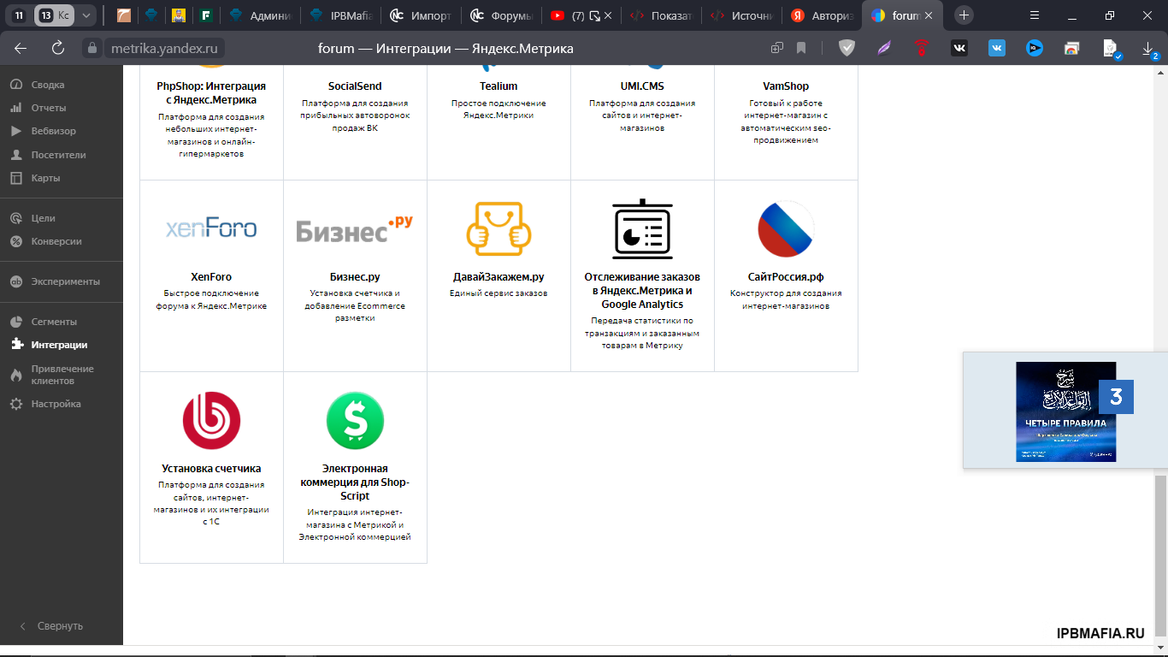Click the Бизнес.ру logo
The image size is (1168, 657).
click(x=355, y=228)
